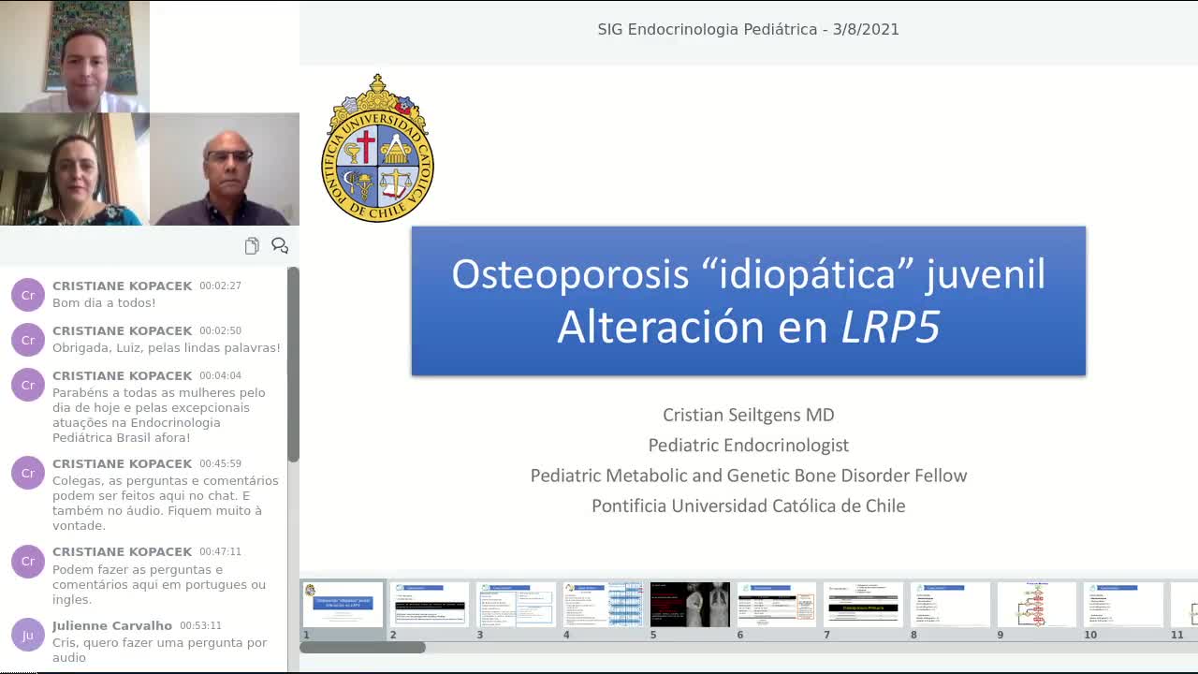
Task: Click message 'Cris, quero fazer uma pergunta'
Action: (x=160, y=650)
